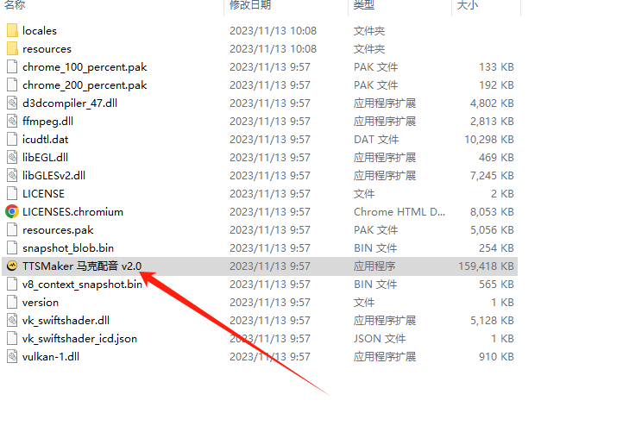This screenshot has width=629, height=432.
Task: Click the JSON 文件 type cell
Action: coord(380,339)
